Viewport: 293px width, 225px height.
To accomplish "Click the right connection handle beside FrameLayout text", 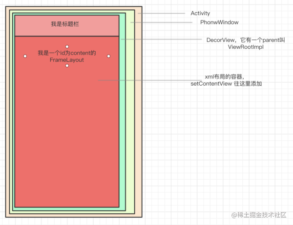I will [x=108, y=56].
